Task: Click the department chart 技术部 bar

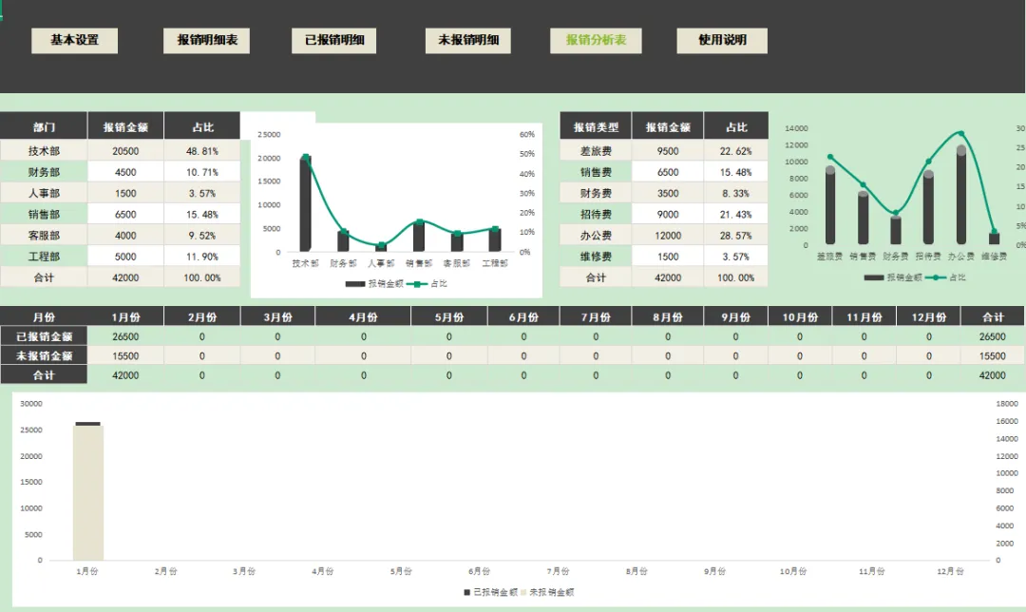Action: 305,203
